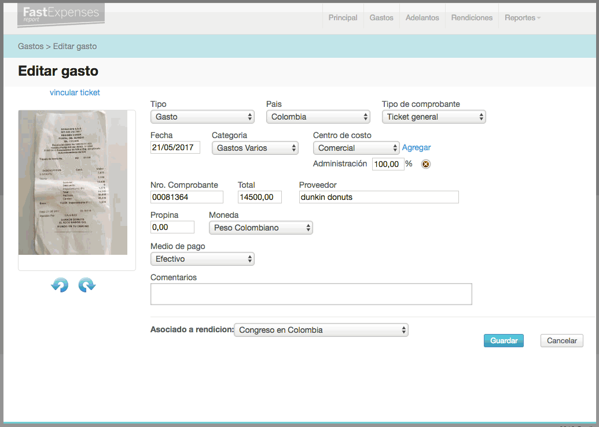599x427 pixels.
Task: Click the Nro. Comprobante input field
Action: tap(187, 197)
